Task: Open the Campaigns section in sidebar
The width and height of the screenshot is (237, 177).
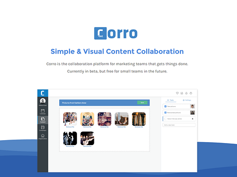Action: [x=42, y=128]
